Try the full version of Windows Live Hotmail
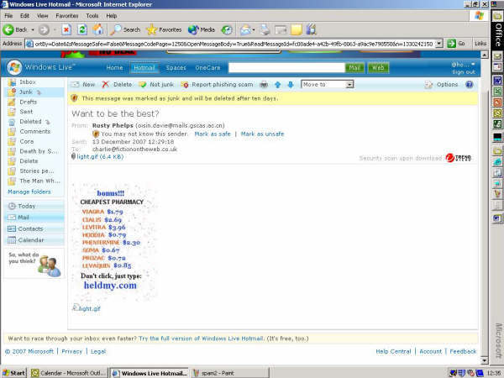Viewport: 504px width, 378px height. point(202,339)
